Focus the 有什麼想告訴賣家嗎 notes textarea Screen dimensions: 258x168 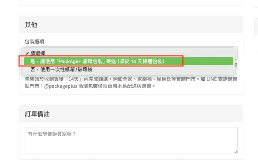(x=131, y=141)
